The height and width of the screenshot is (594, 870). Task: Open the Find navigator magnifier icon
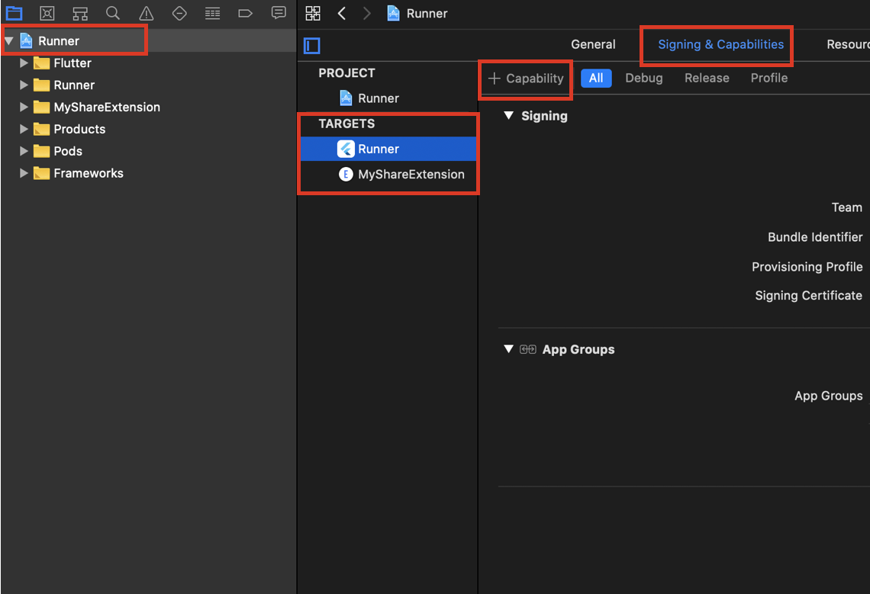point(113,13)
